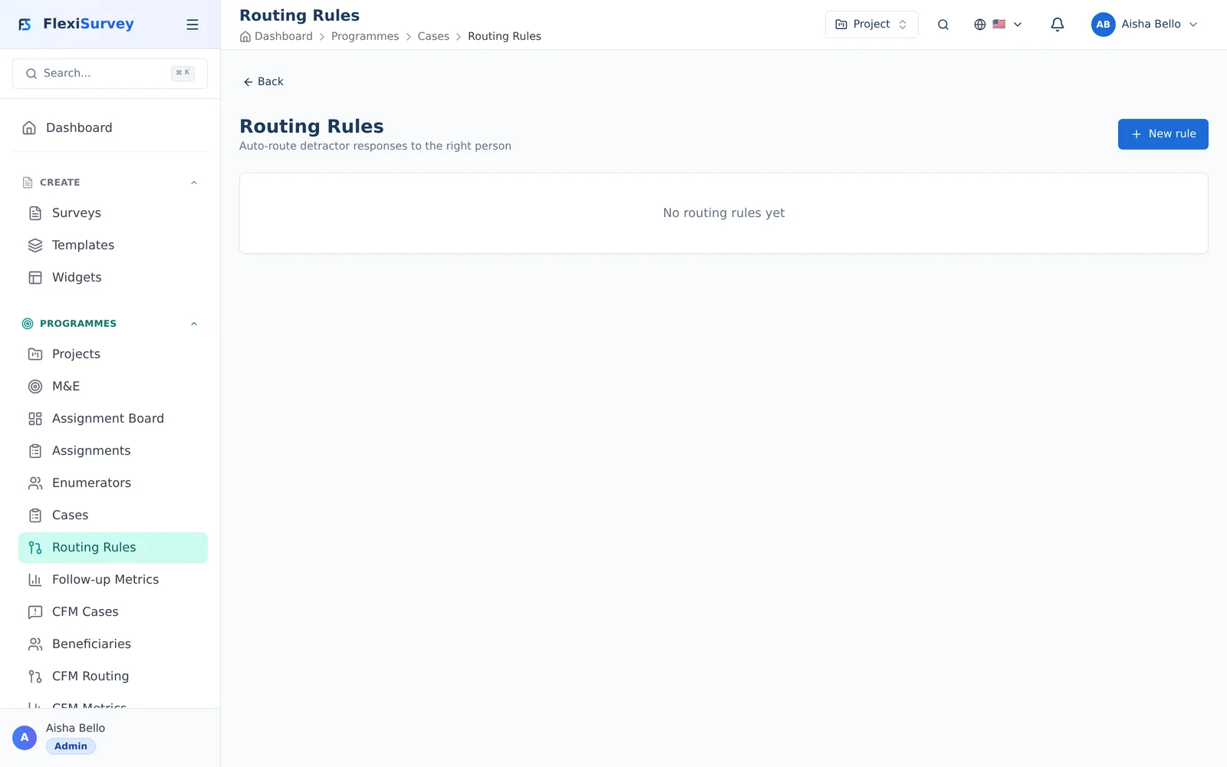Image resolution: width=1227 pixels, height=767 pixels.
Task: Open the language flag dropdown
Action: click(x=998, y=25)
